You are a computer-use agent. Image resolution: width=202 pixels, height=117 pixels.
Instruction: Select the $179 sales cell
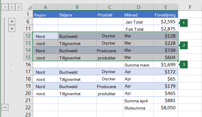tap(166, 86)
